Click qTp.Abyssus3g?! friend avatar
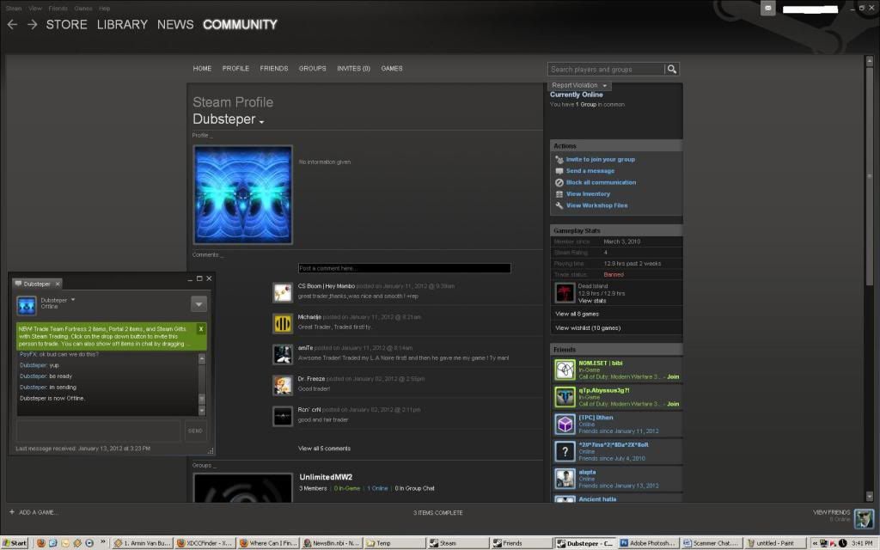This screenshot has width=880, height=550. [565, 397]
